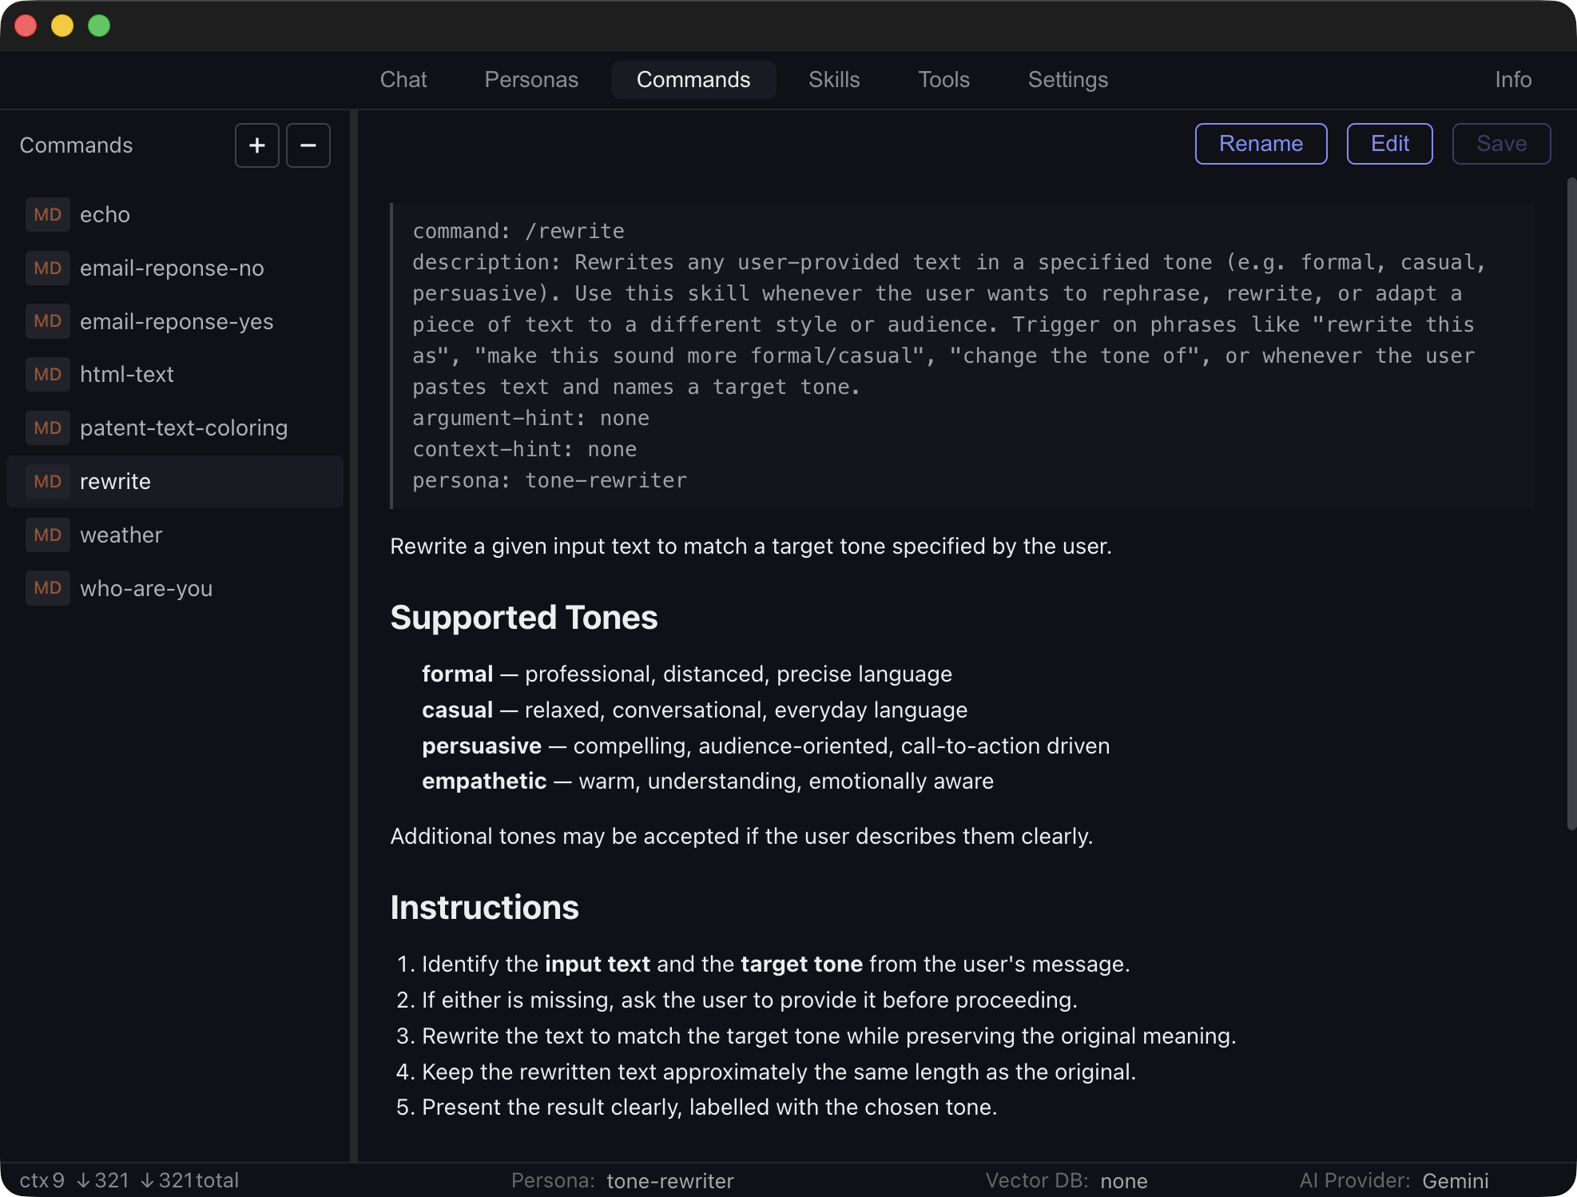Click the MD icon next to html-text
The width and height of the screenshot is (1577, 1197).
tap(48, 374)
